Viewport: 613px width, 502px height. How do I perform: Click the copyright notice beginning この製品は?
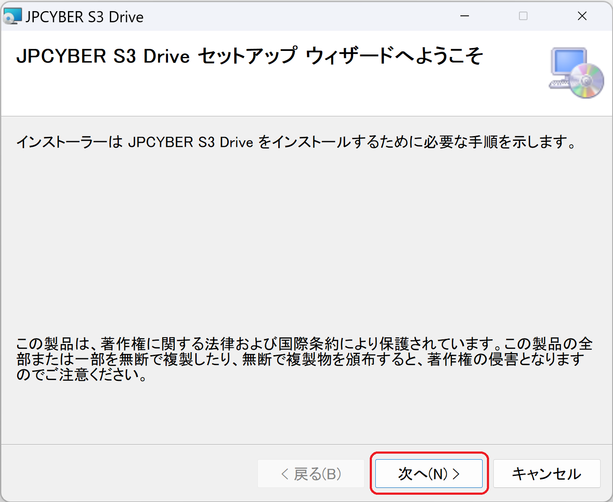pos(304,359)
